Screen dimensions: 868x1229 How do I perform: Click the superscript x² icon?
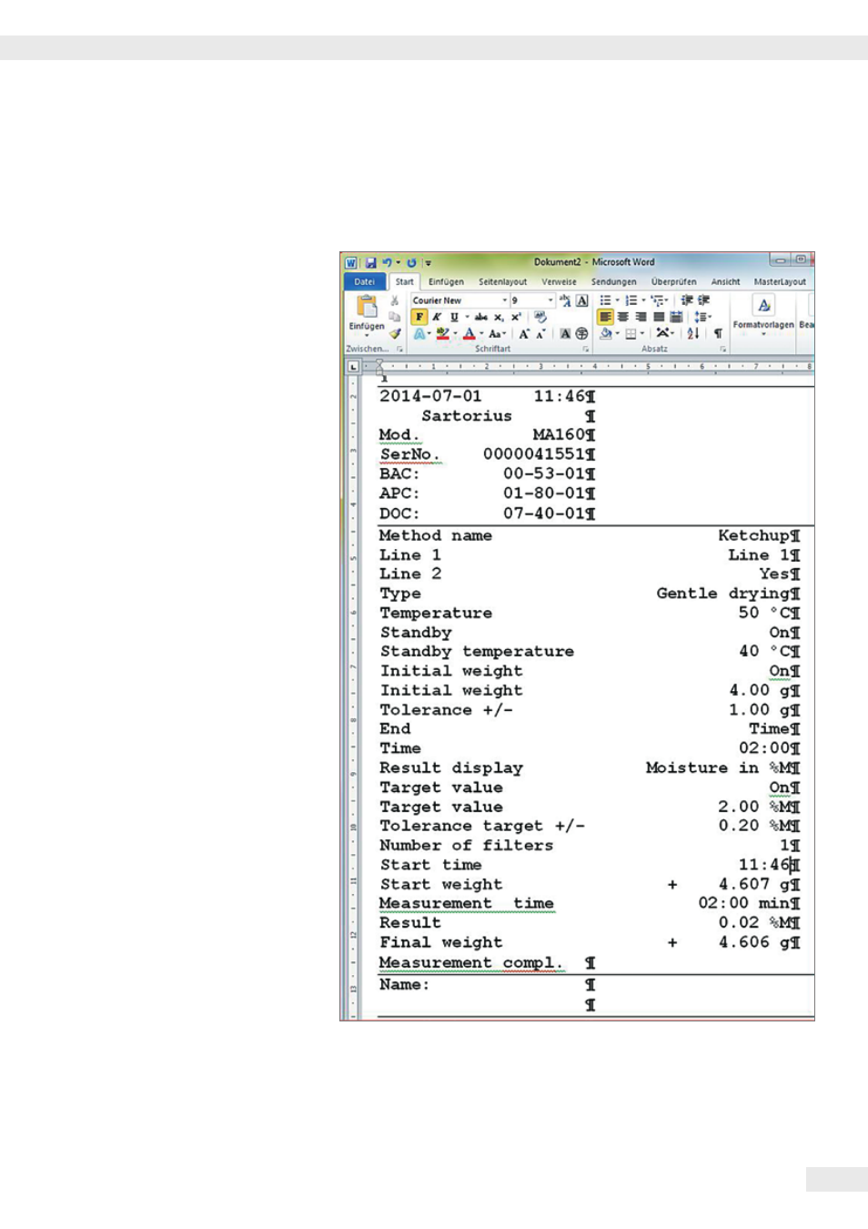pyautogui.click(x=516, y=317)
